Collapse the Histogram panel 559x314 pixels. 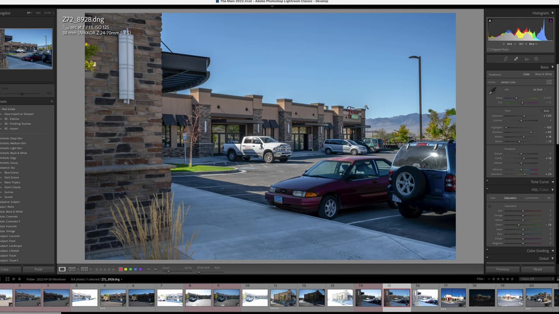pos(552,13)
